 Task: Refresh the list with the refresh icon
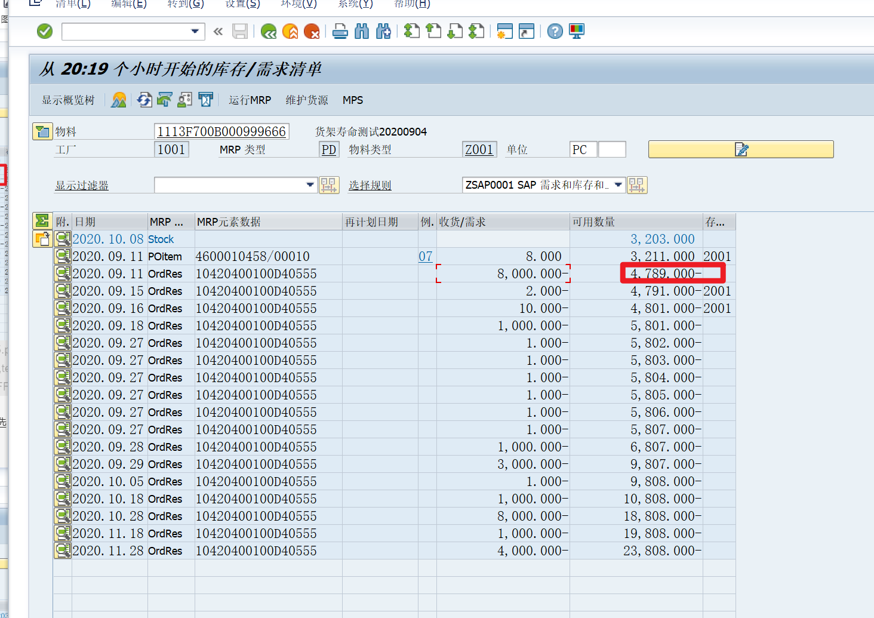(x=144, y=100)
